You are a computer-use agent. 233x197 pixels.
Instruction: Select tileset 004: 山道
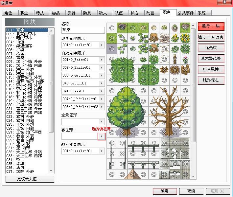(27, 42)
